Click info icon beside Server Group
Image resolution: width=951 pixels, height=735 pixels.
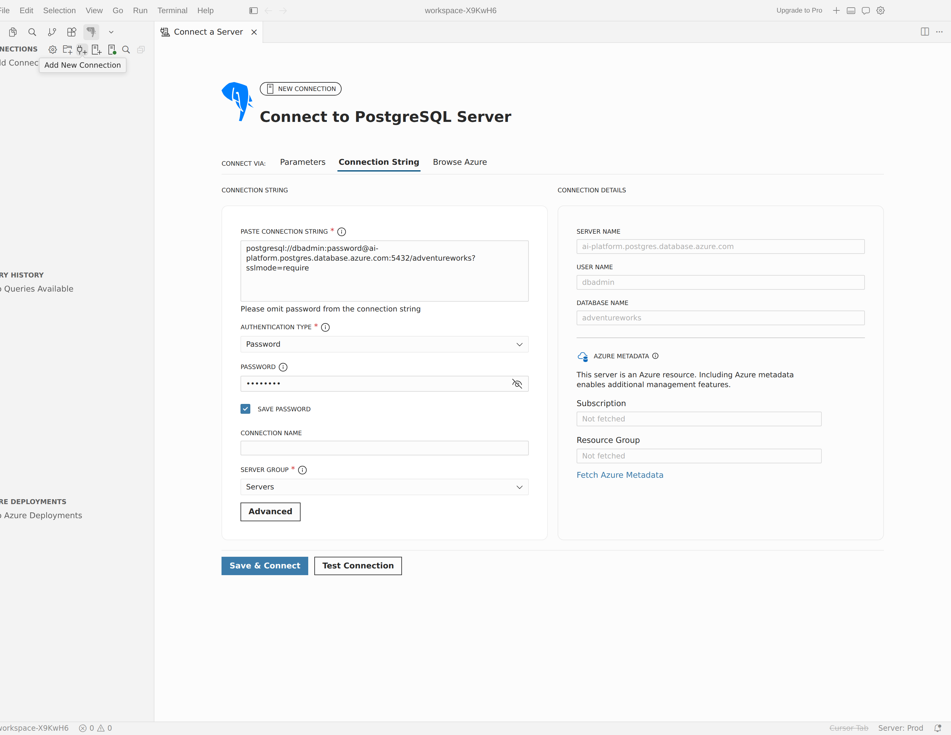tap(302, 470)
